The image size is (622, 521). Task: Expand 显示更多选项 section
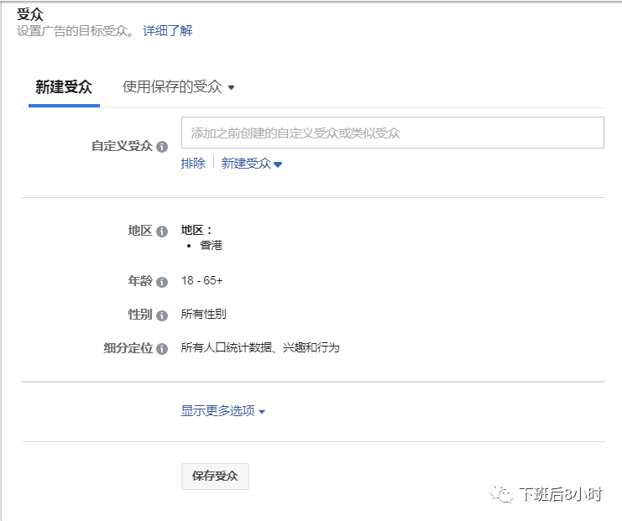coord(222,411)
